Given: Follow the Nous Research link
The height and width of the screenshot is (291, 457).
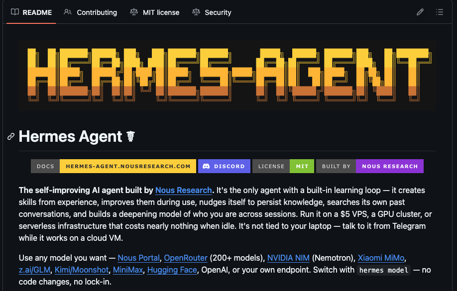Looking at the screenshot, I should [183, 190].
